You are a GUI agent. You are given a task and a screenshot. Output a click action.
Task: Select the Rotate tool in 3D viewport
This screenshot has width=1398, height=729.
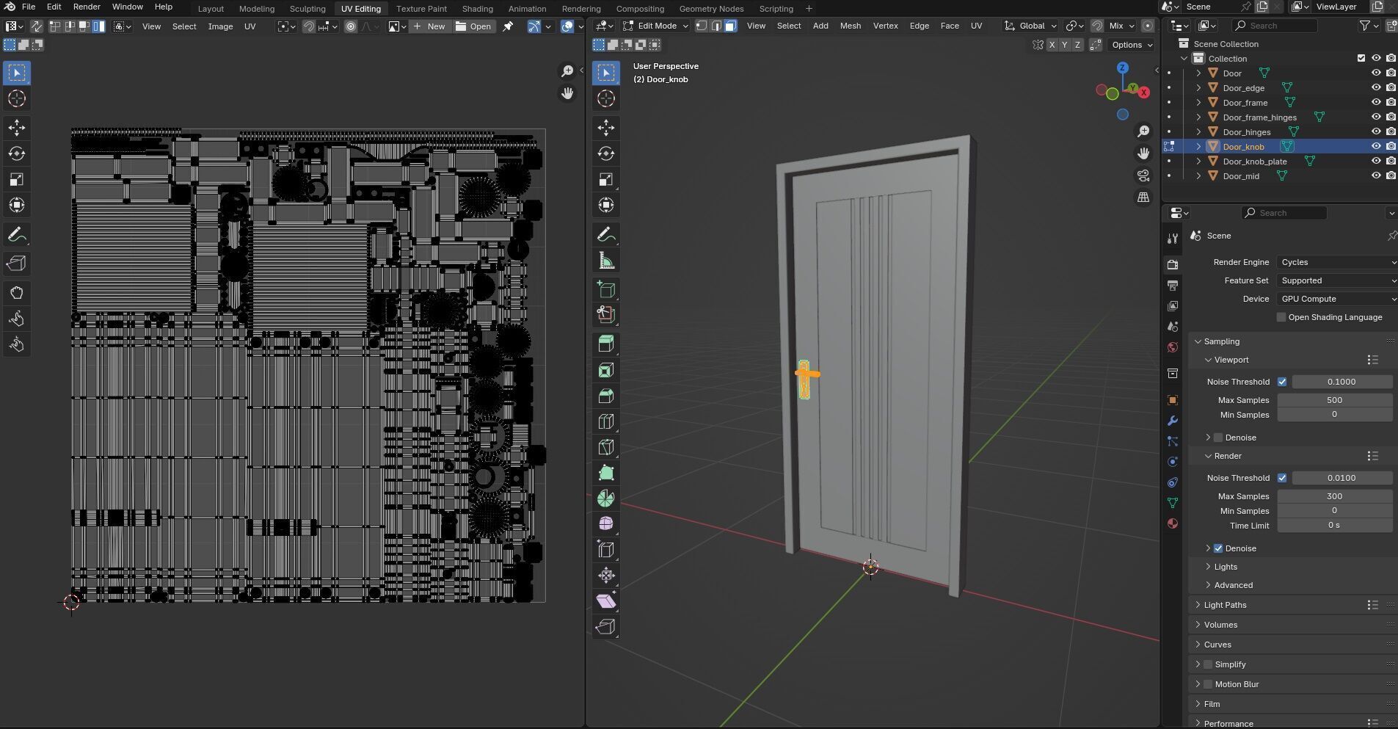tap(606, 153)
